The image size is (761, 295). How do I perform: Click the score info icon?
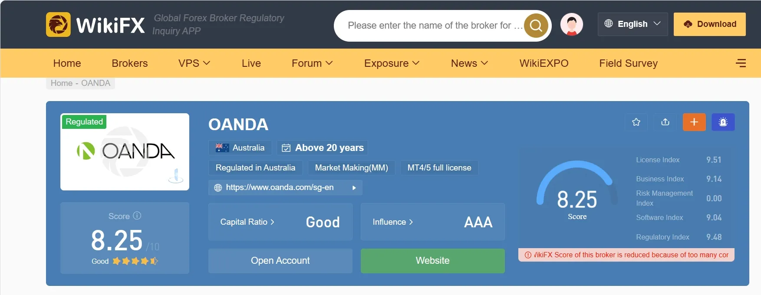pos(137,216)
